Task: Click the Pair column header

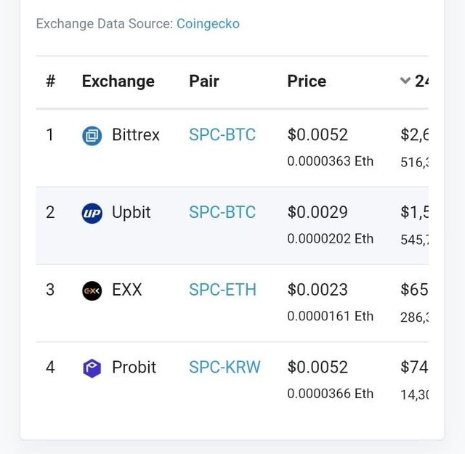Action: [x=204, y=81]
